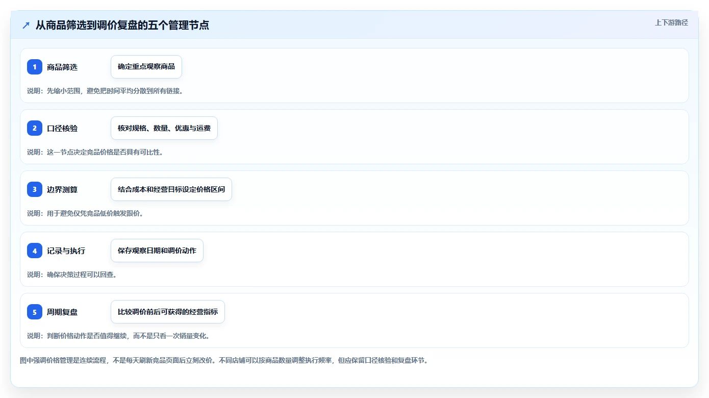Click the step 5 number badge

pos(35,312)
